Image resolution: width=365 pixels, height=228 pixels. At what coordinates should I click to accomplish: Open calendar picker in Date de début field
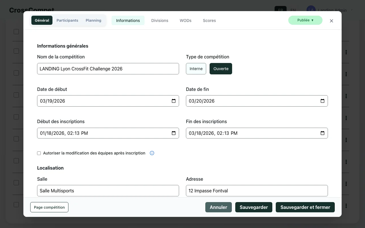(x=174, y=101)
